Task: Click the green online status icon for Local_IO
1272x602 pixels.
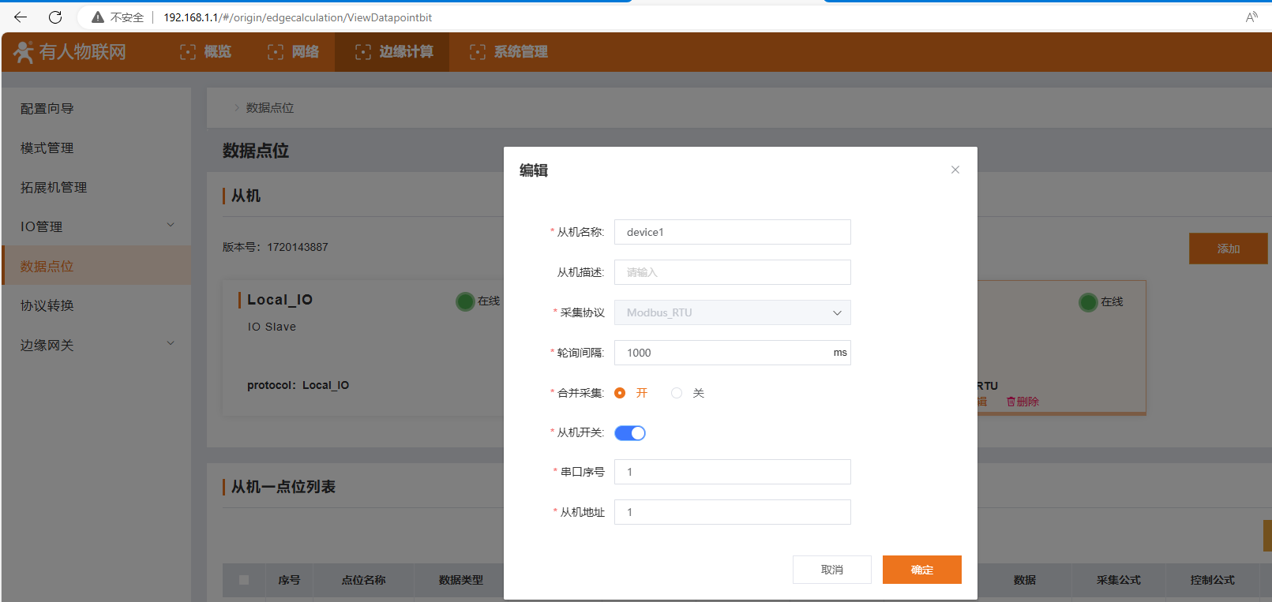Action: pos(465,301)
